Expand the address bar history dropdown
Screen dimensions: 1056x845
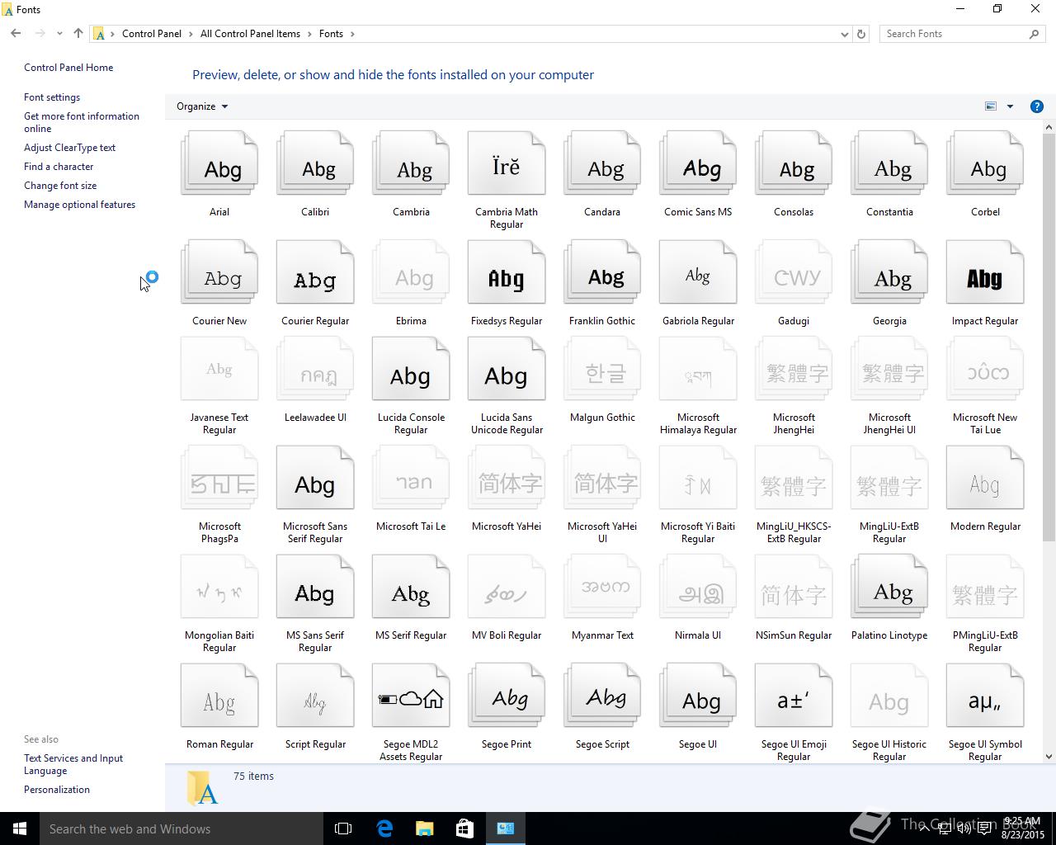point(844,34)
